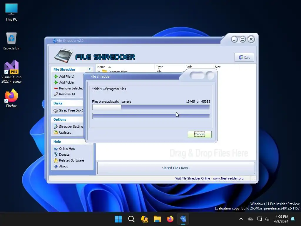Click the muted volume tray icon
This screenshot has height=226, width=301.
(x=267, y=219)
